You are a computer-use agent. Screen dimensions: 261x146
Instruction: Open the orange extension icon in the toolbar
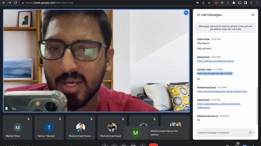216,3
